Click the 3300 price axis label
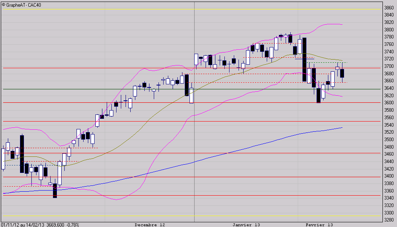The image size is (397, 227). [389, 212]
